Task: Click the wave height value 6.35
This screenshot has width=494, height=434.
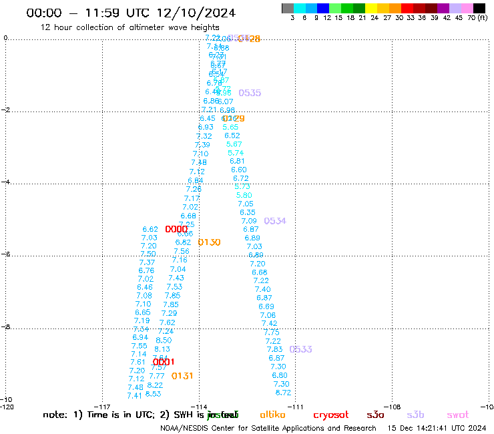Action: click(247, 212)
